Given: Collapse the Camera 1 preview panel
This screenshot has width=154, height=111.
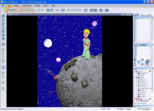Looking at the screenshot, I should click(x=152, y=45).
